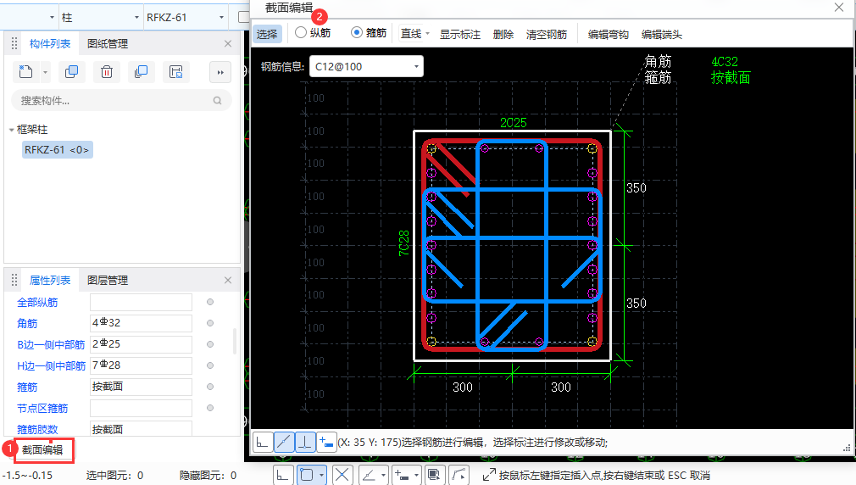Click the 全部纵筋 value field

(141, 302)
